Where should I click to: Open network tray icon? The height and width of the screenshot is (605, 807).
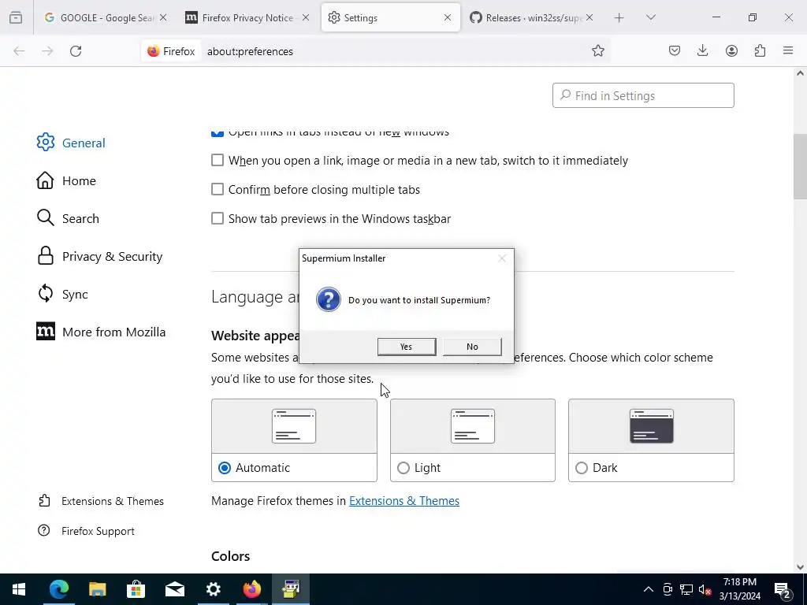686,589
